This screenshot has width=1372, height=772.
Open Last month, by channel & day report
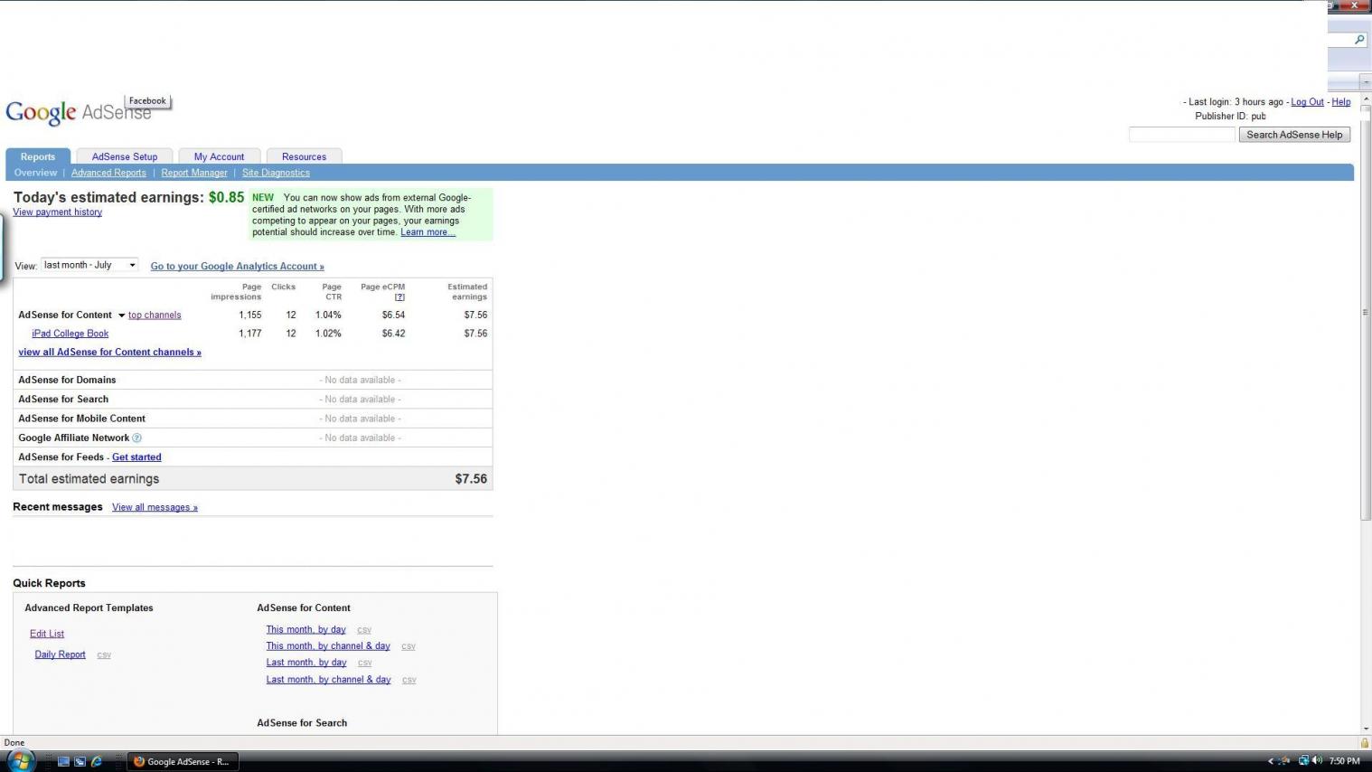(x=328, y=680)
